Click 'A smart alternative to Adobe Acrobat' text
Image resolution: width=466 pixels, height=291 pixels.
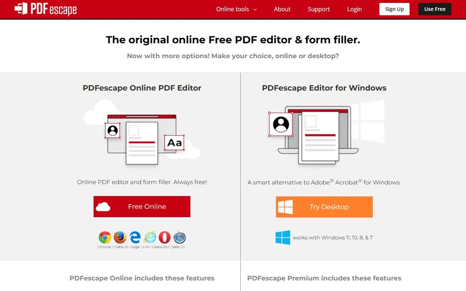point(324,182)
